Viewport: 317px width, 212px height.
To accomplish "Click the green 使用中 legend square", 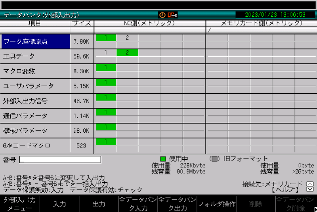I will point(163,159).
